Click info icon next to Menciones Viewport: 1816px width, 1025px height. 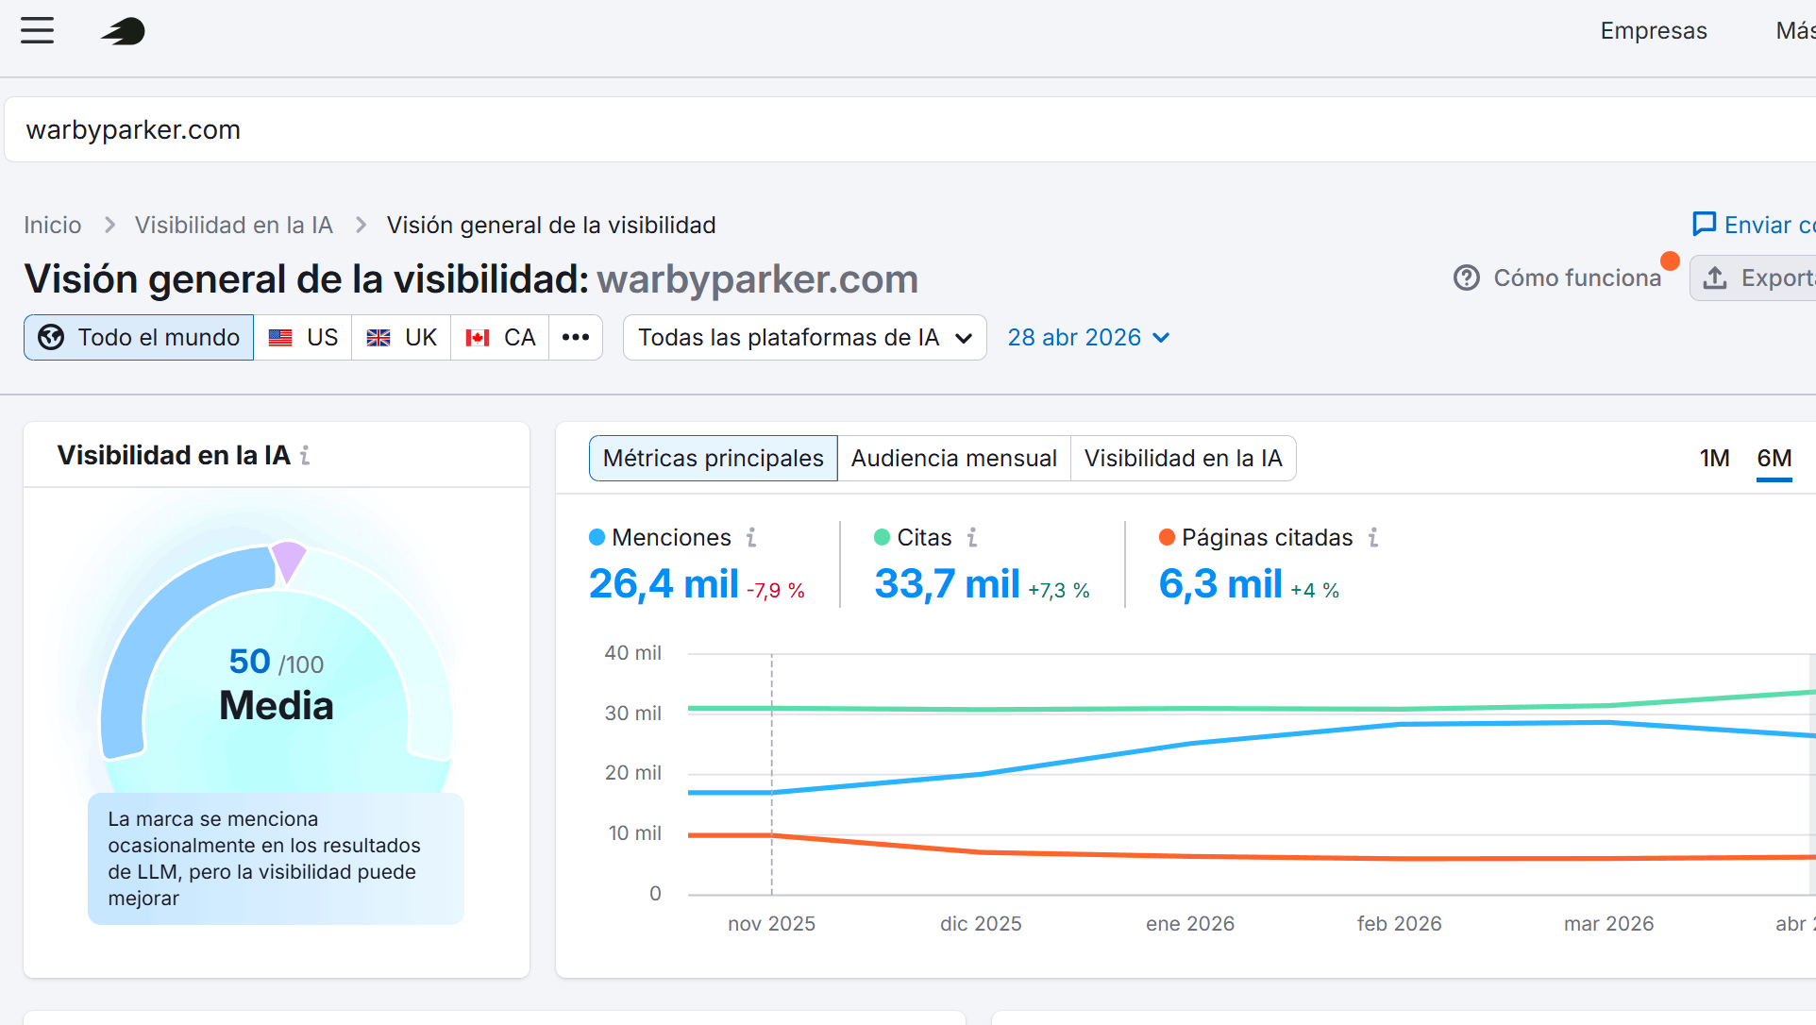click(x=751, y=538)
